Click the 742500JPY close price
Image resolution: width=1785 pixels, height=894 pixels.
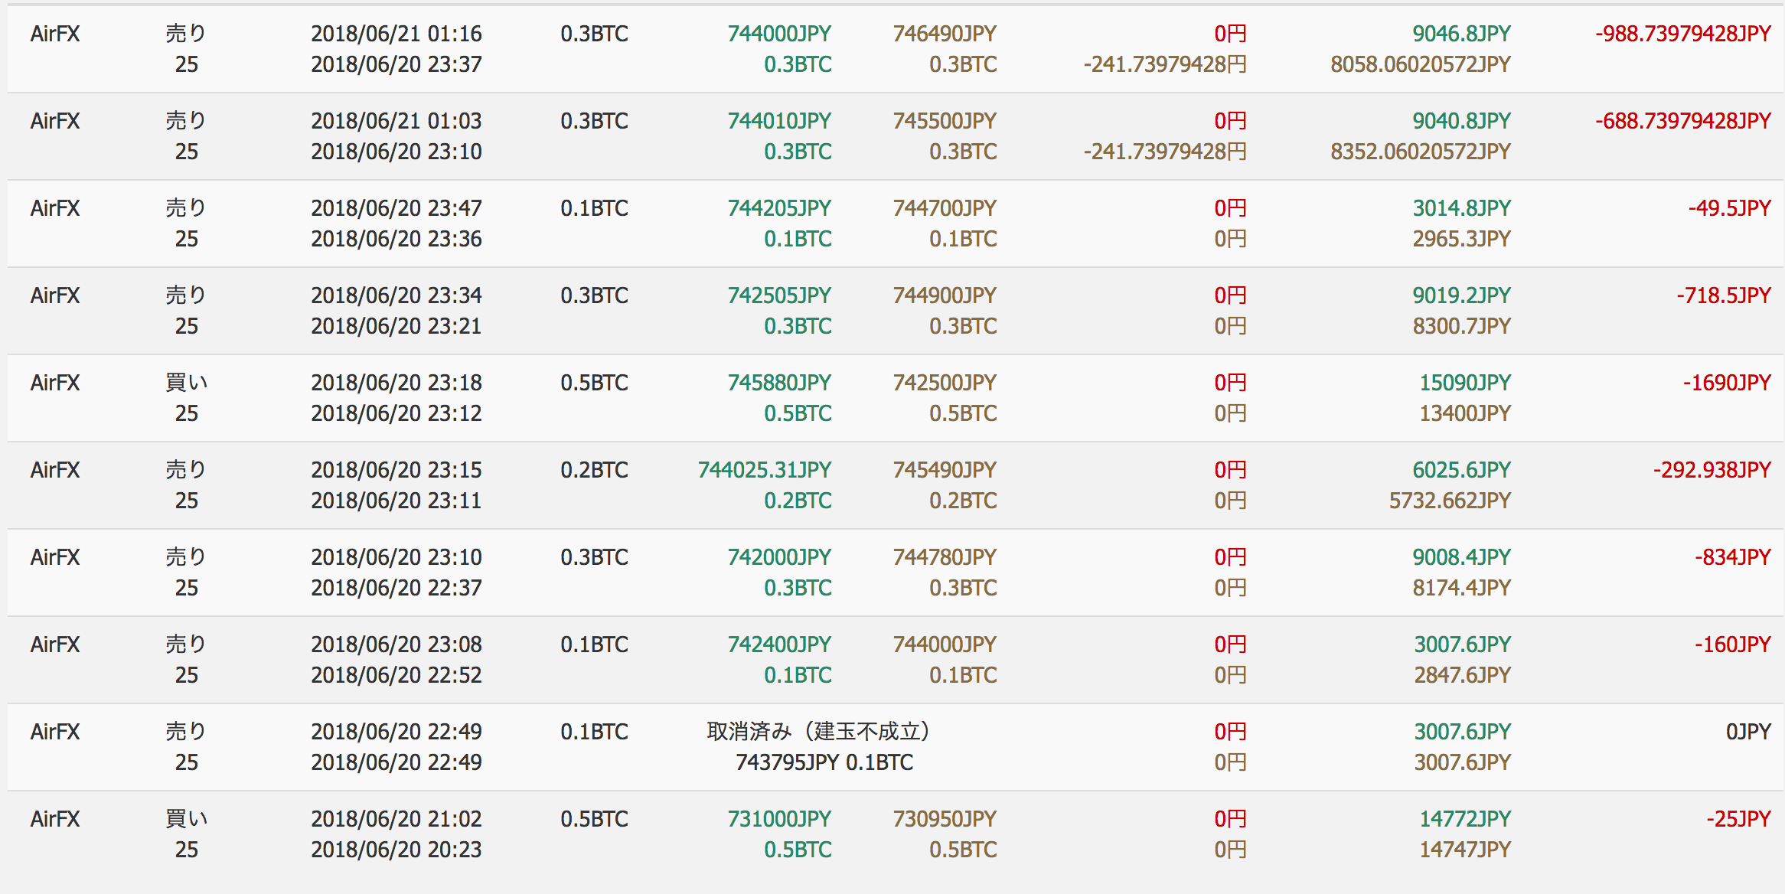tap(945, 383)
